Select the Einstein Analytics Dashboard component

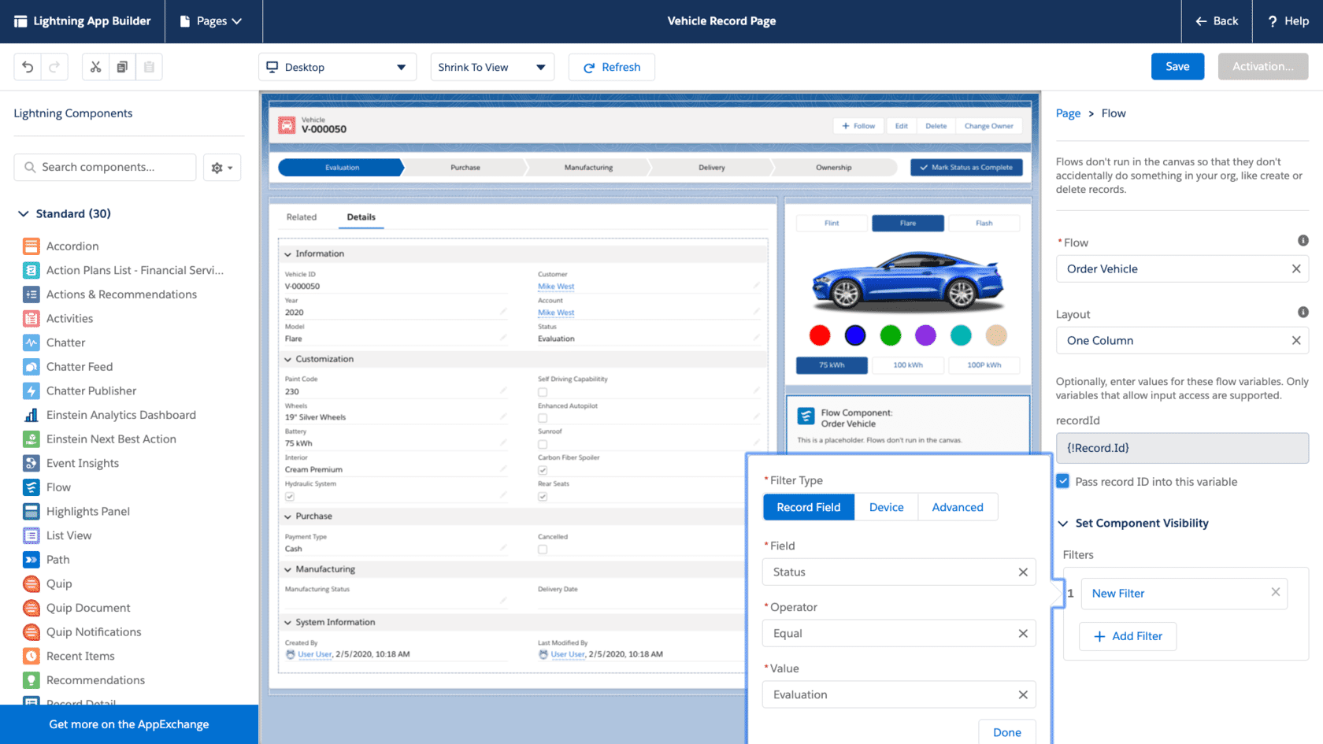click(x=120, y=415)
